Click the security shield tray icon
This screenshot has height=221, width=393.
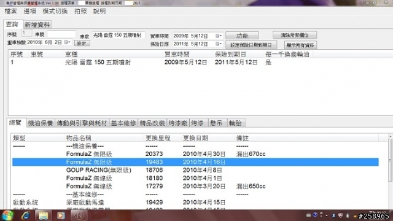tap(340, 215)
